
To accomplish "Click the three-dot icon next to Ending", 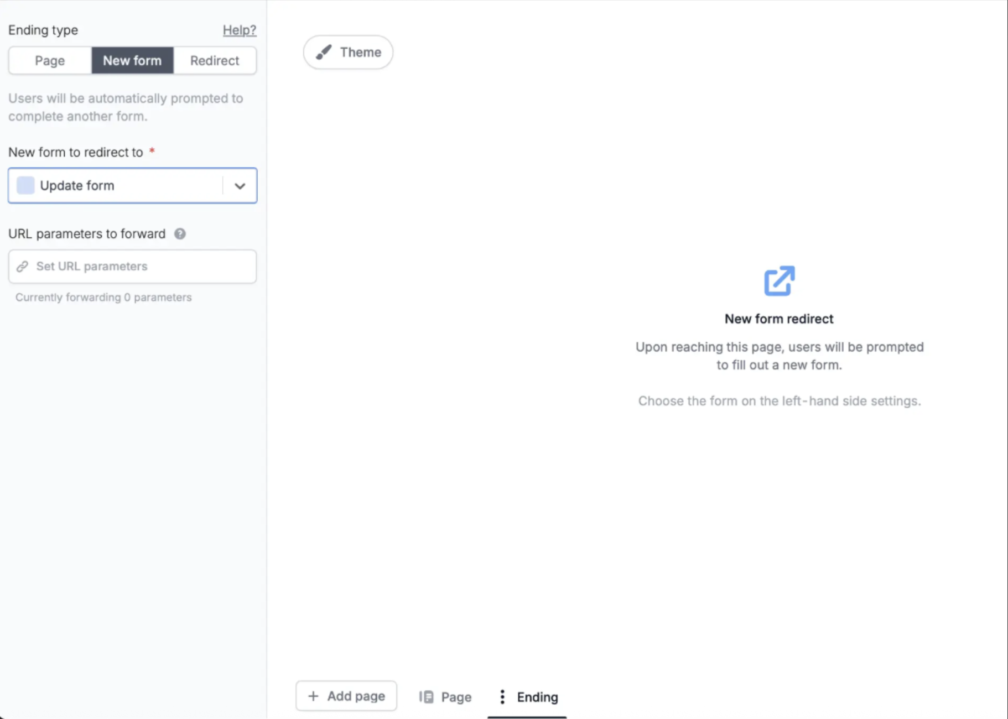I will [x=502, y=697].
